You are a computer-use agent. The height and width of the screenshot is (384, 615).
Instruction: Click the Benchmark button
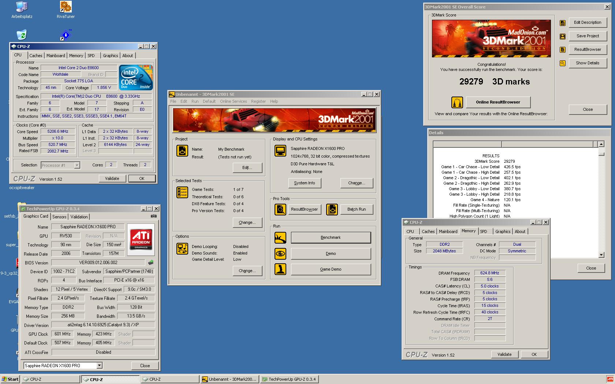[331, 238]
